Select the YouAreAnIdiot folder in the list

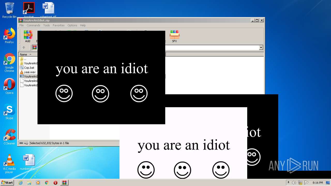(x=28, y=63)
